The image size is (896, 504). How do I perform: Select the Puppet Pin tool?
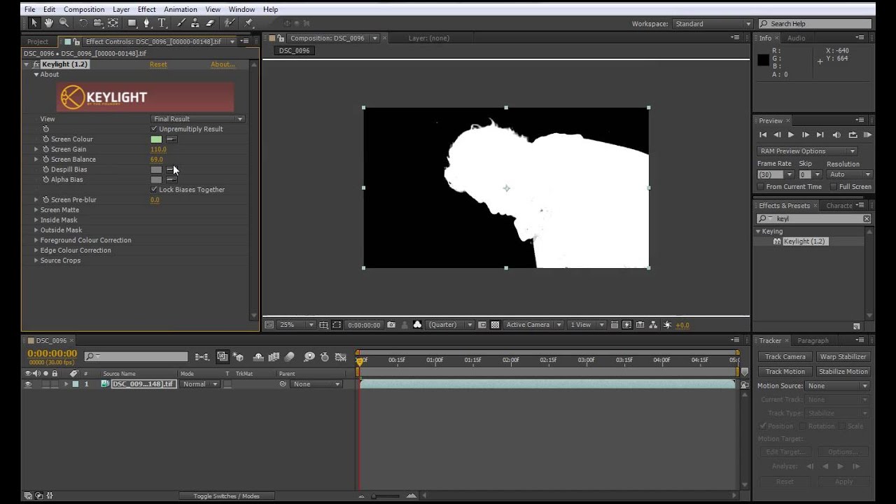[x=248, y=23]
